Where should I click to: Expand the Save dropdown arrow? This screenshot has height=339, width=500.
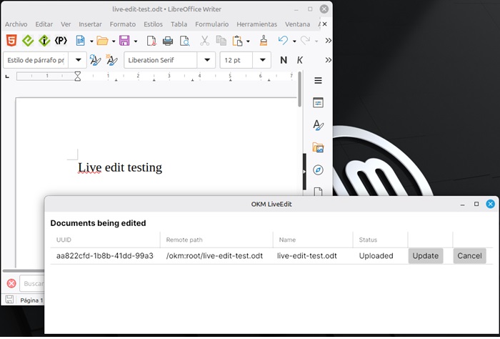[x=136, y=41]
